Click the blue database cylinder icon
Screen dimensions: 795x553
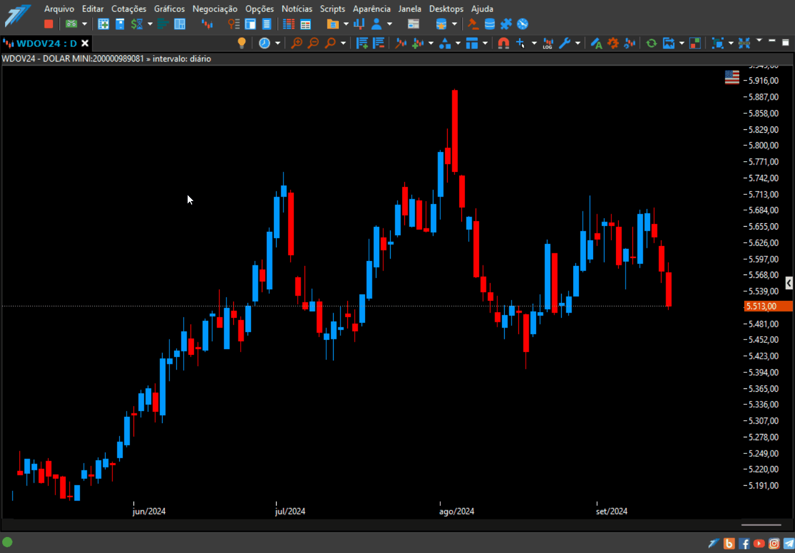tap(489, 24)
